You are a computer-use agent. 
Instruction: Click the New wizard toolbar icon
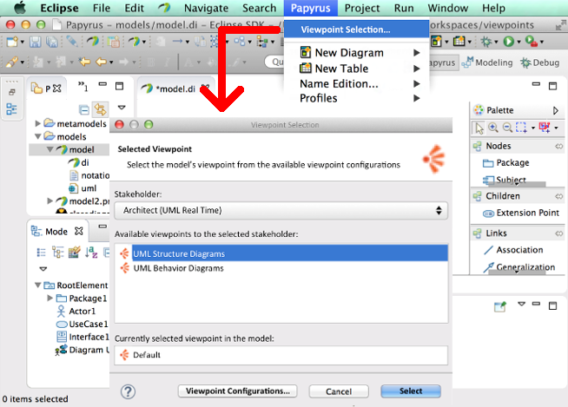pyautogui.click(x=11, y=42)
